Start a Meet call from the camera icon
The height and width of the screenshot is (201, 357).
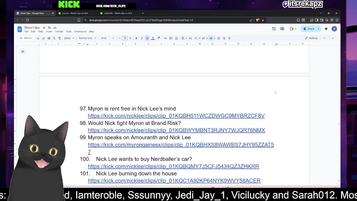coord(292,29)
